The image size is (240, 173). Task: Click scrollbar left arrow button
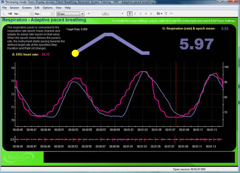pyautogui.click(x=88, y=14)
